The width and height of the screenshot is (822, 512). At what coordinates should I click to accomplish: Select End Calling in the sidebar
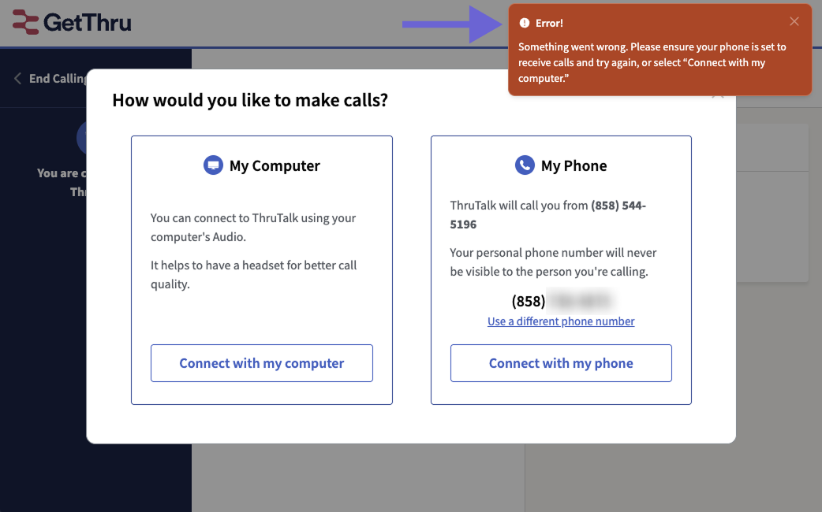pyautogui.click(x=55, y=78)
